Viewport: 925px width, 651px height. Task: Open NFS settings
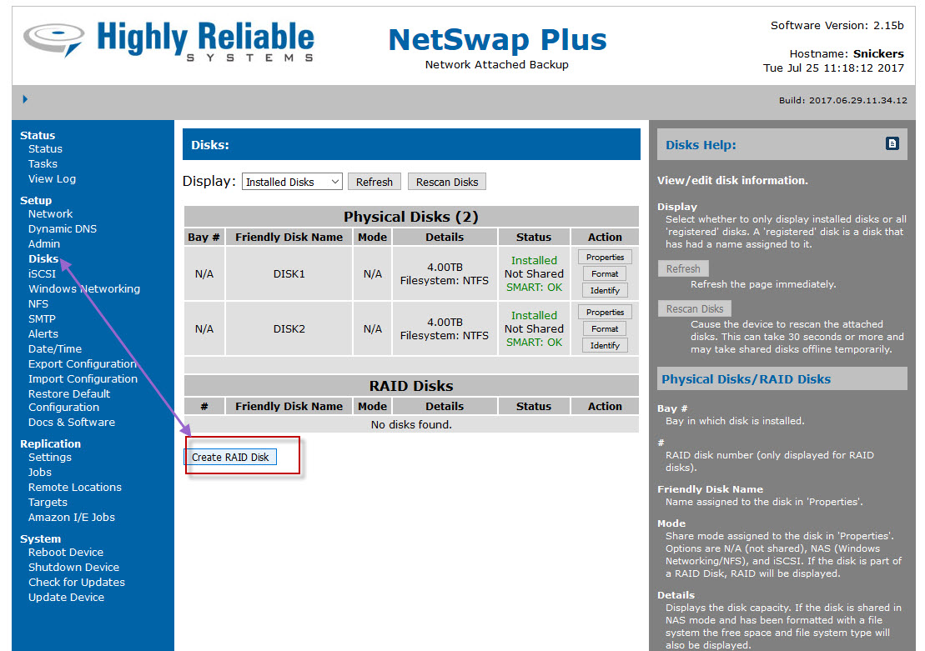pos(38,303)
